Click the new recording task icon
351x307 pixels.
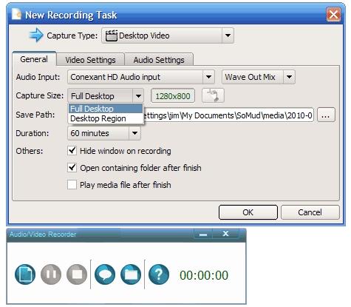point(25,274)
